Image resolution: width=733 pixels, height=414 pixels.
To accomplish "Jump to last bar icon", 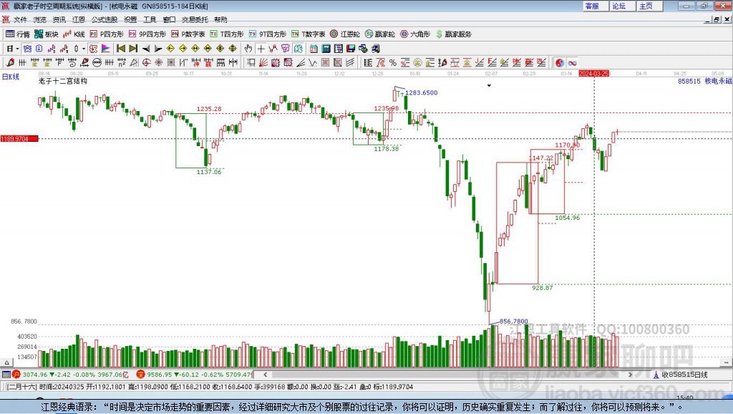I will pyautogui.click(x=133, y=49).
